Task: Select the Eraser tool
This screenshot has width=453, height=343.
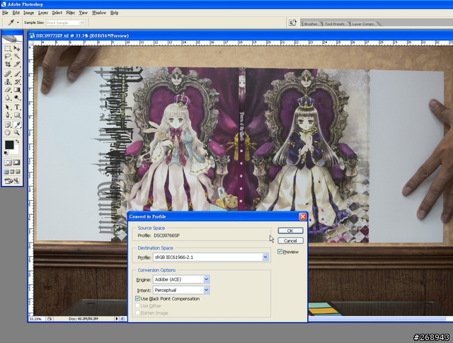Action: pyautogui.click(x=8, y=90)
